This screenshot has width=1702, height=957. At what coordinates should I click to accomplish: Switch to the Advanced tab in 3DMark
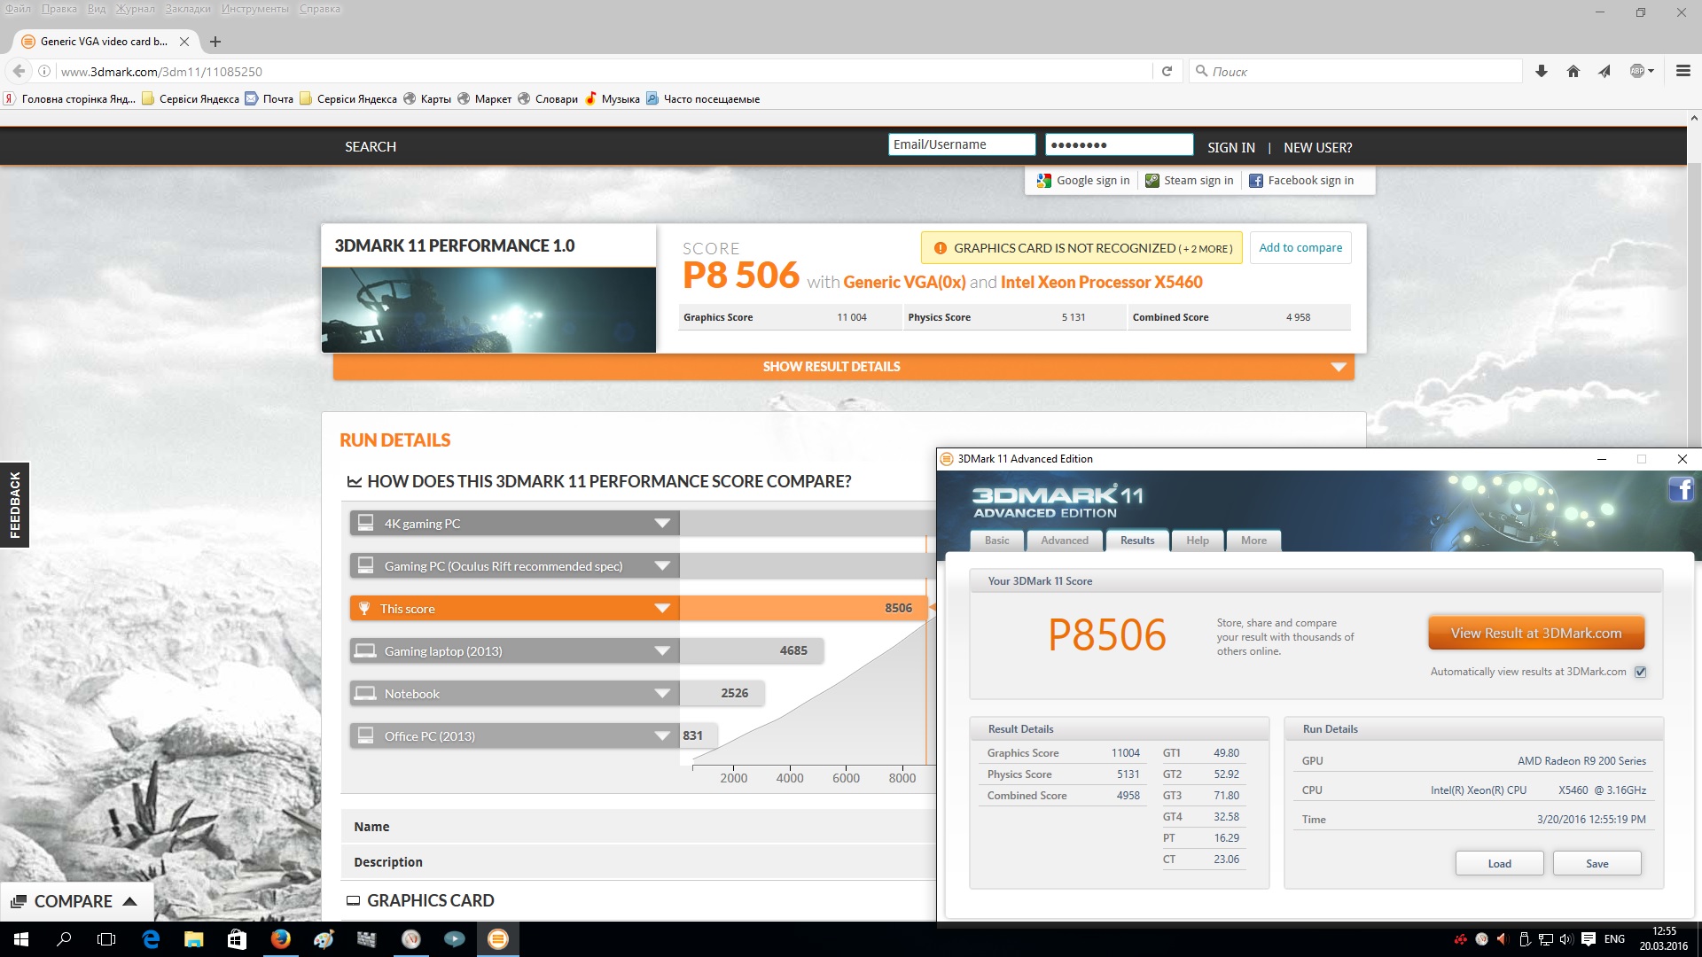[x=1064, y=541]
